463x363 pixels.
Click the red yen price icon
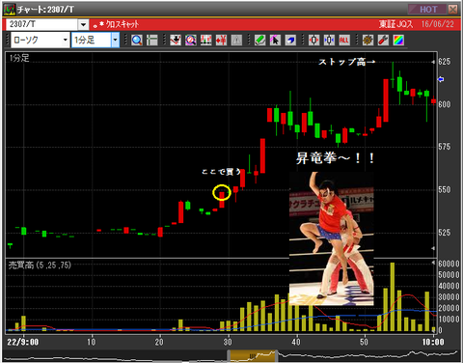[221, 41]
